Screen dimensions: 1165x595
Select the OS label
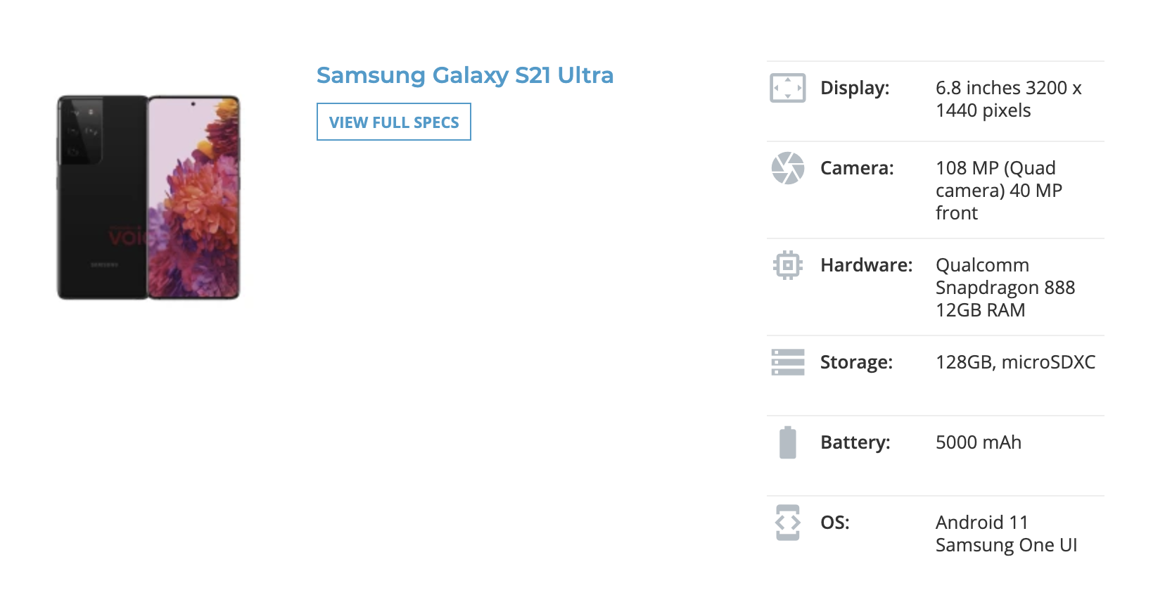[x=834, y=523]
